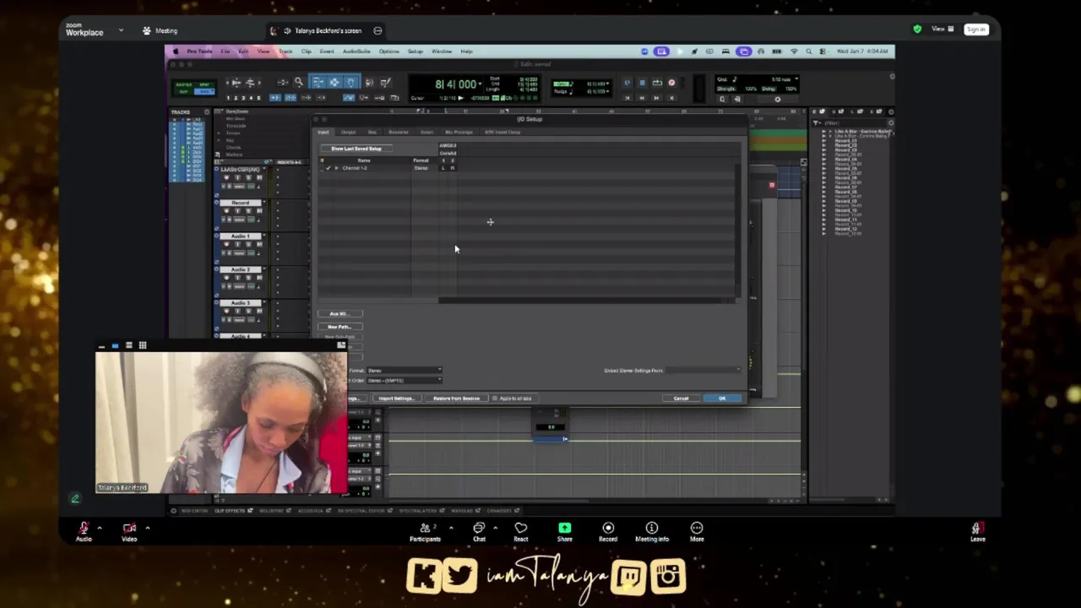The image size is (1081, 608).
Task: Open the Order Stereo (SMPTE) dropdown
Action: [x=405, y=381]
